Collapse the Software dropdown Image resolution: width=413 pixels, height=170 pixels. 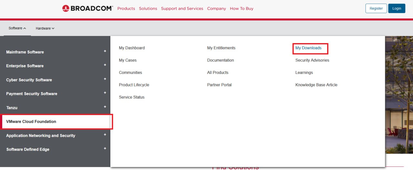tap(17, 28)
